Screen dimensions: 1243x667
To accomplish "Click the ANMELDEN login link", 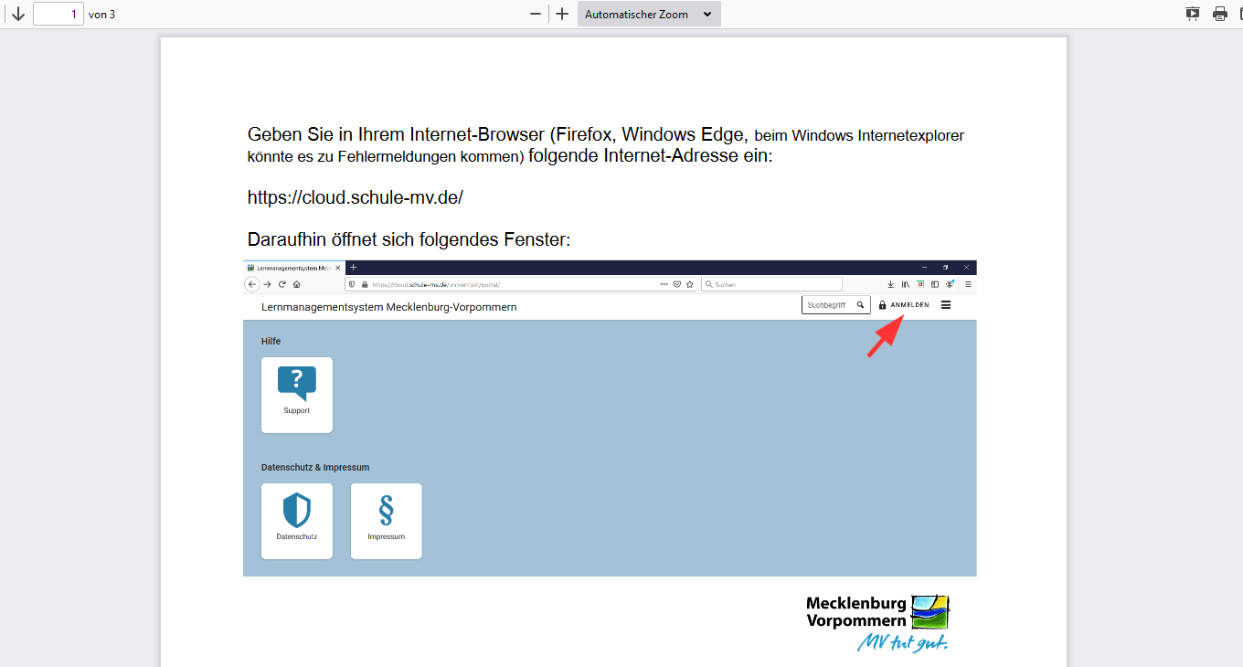I will 909,305.
